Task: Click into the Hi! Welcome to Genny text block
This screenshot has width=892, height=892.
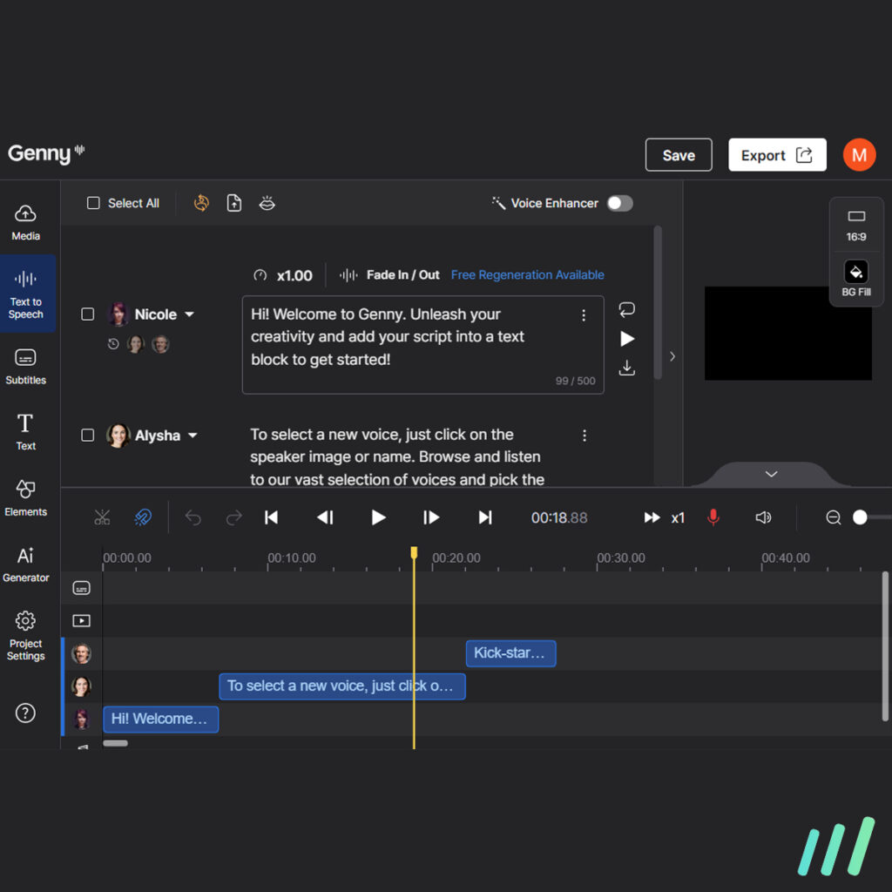Action: pyautogui.click(x=422, y=345)
